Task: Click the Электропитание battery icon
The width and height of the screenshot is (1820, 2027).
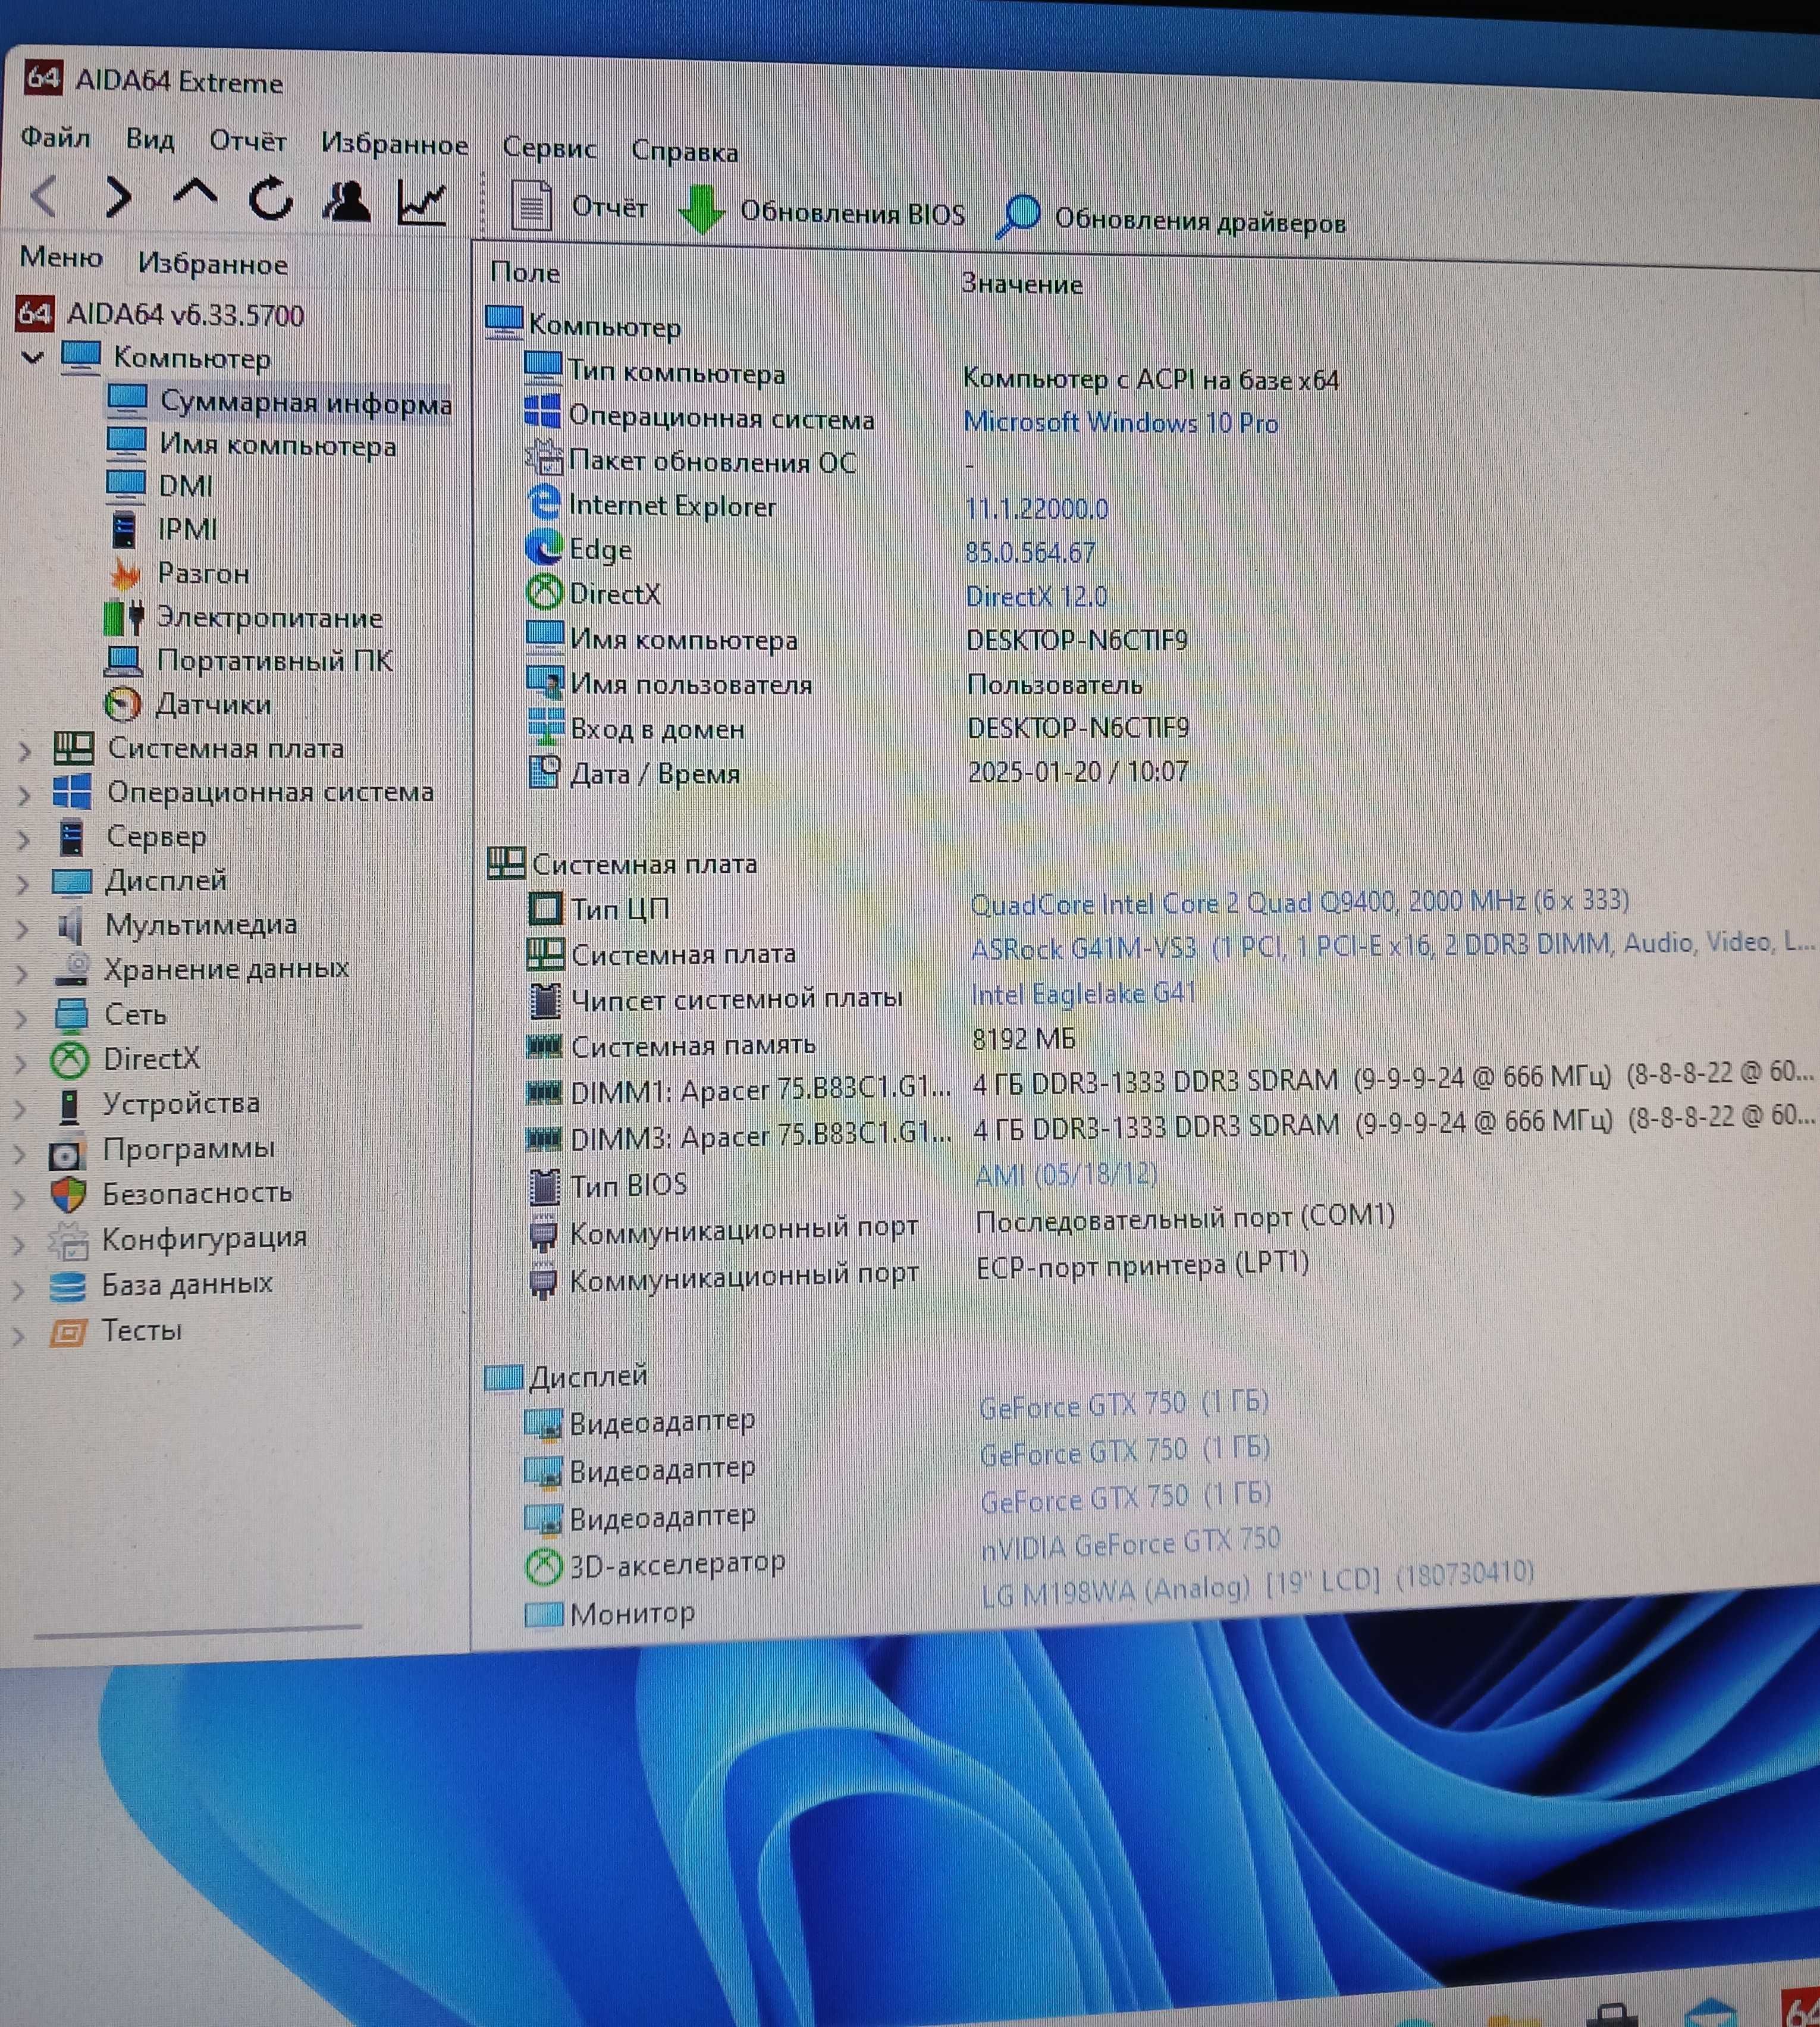Action: coord(124,618)
